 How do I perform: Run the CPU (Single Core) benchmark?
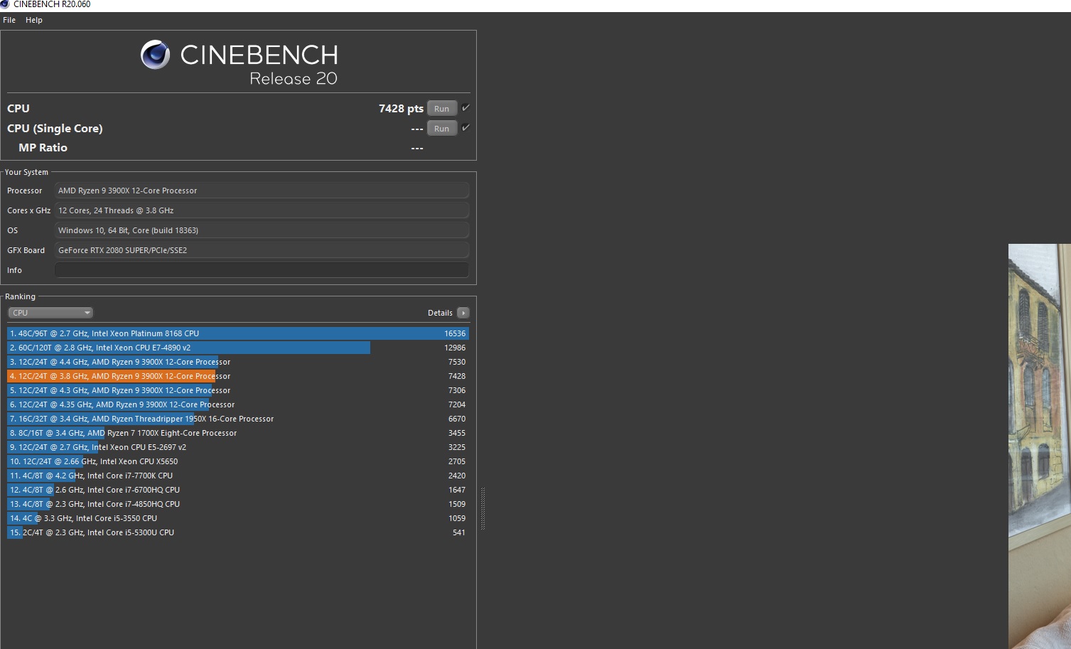[441, 129]
